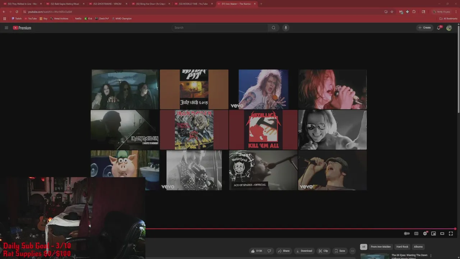Open the All Bookmarks folder
This screenshot has height=259, width=460.
click(x=448, y=18)
